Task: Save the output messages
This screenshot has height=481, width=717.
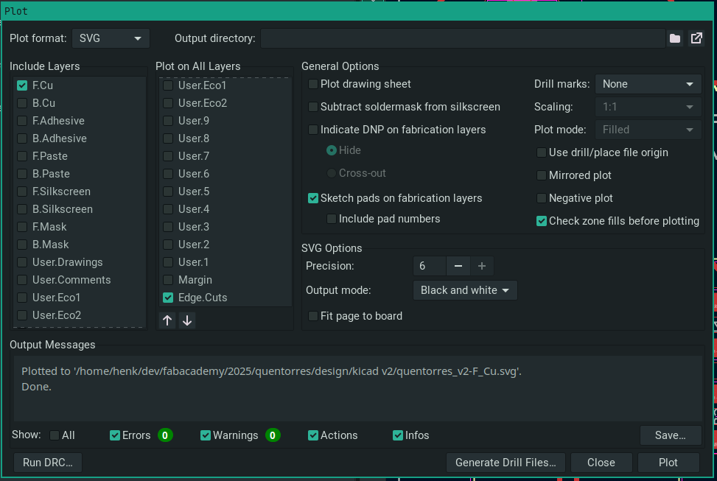Action: [671, 435]
